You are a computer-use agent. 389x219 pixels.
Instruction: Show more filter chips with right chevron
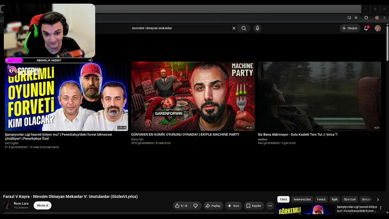(378, 200)
